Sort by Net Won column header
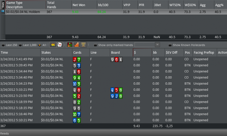 [84, 5]
